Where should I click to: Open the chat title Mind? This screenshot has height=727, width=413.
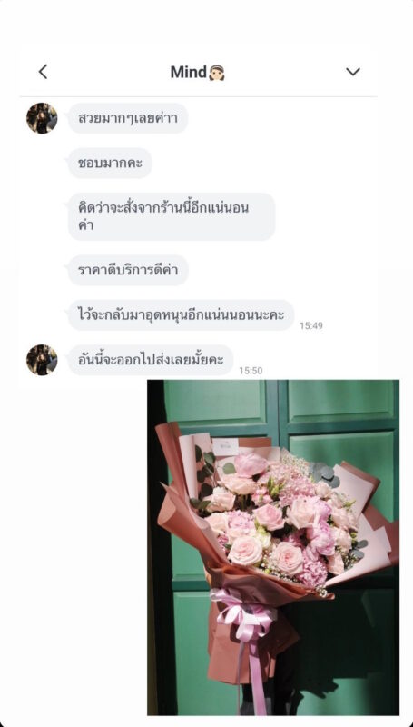pyautogui.click(x=189, y=72)
